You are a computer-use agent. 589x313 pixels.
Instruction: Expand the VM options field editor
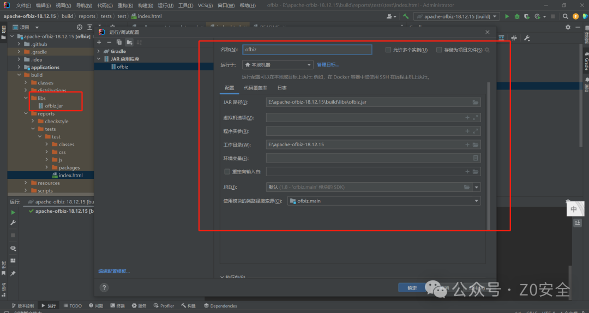point(475,118)
